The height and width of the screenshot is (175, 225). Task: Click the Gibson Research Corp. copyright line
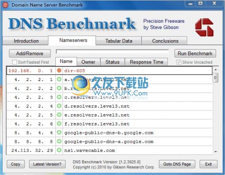pos(114,167)
